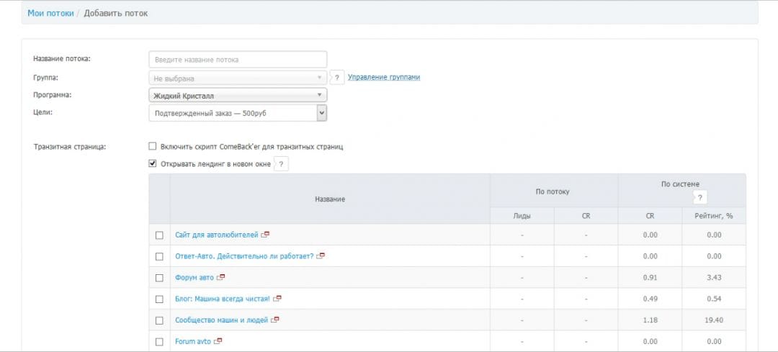Open the Группа dropdown showing Не выбрана

click(237, 78)
